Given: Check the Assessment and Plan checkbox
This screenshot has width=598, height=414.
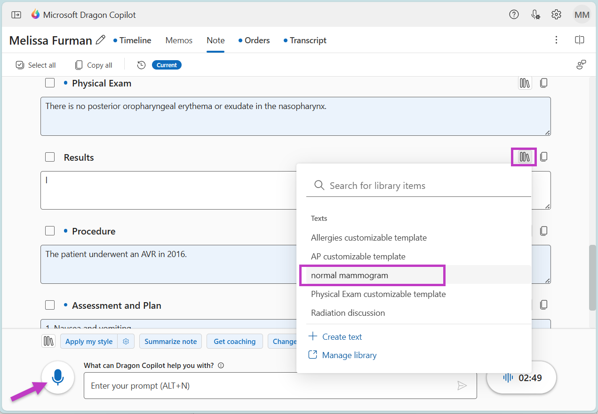Looking at the screenshot, I should click(x=50, y=305).
